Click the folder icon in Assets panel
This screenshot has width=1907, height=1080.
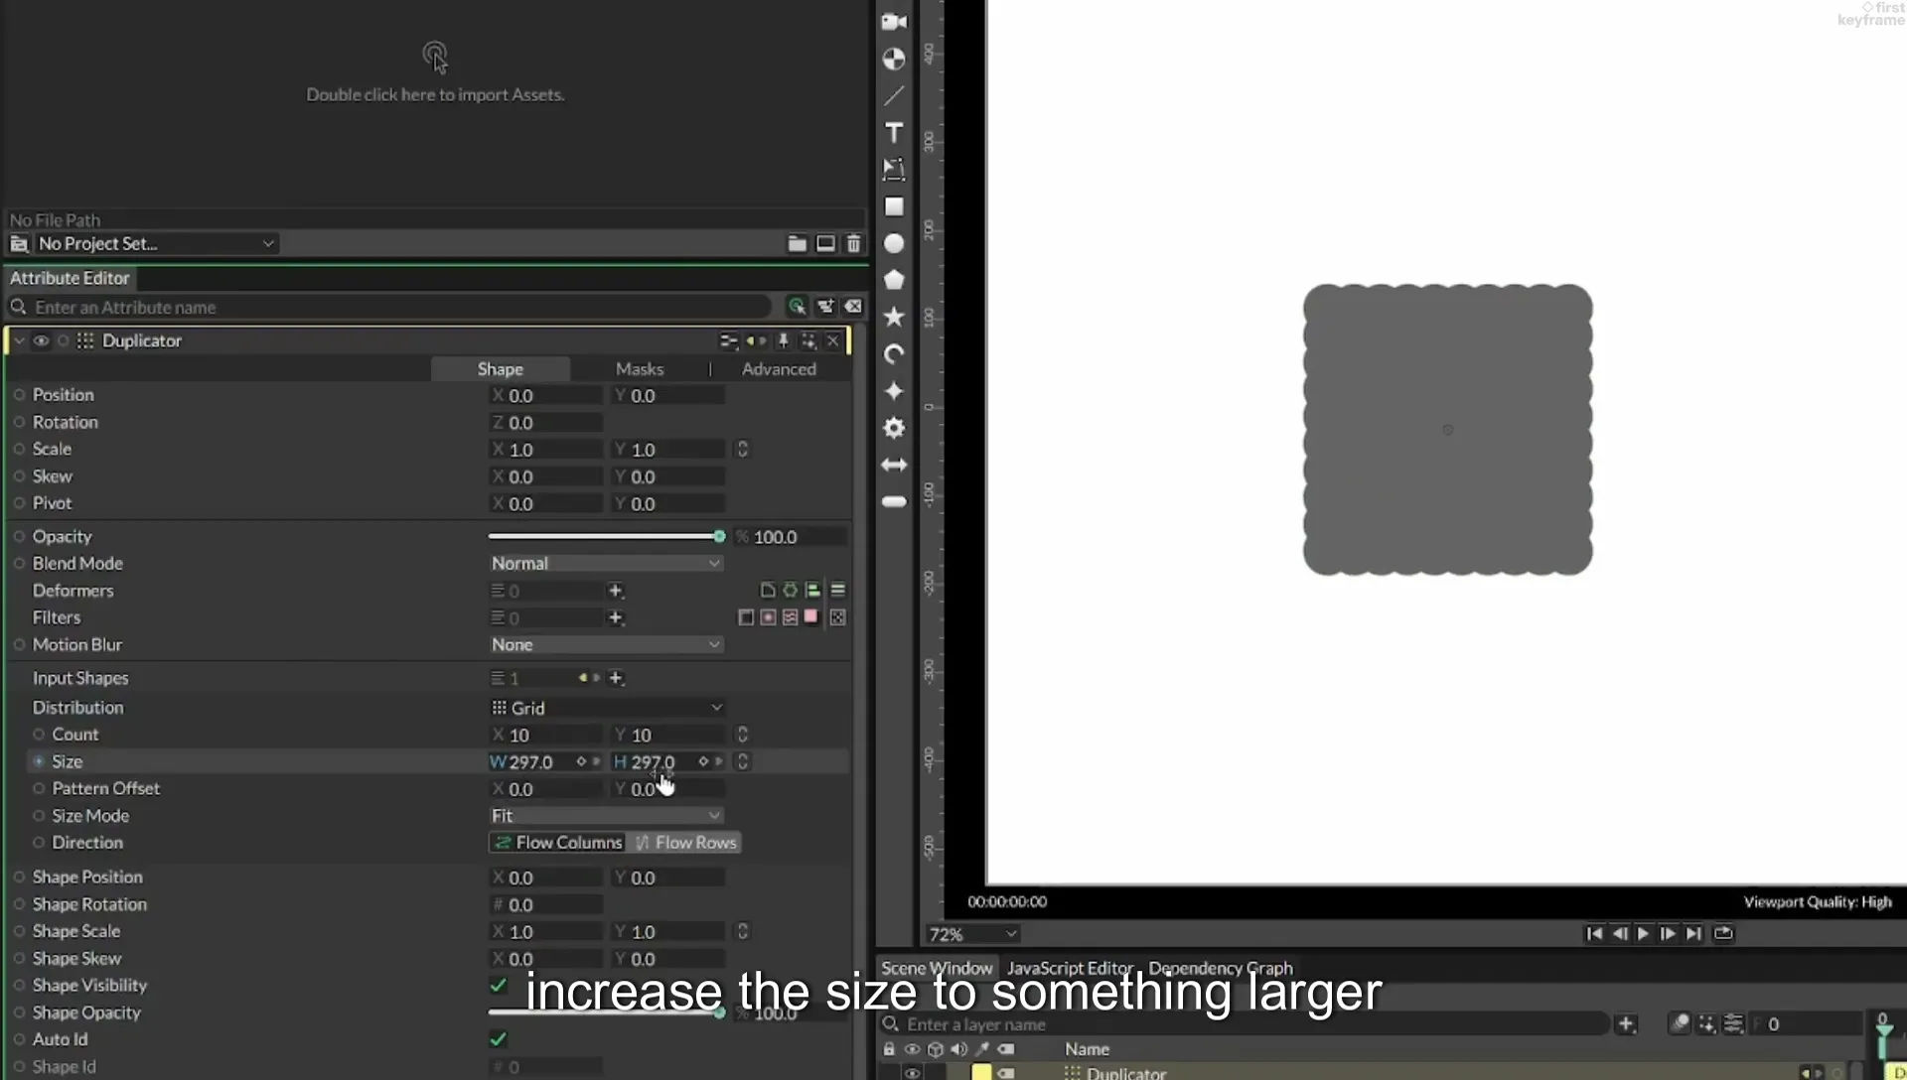coord(797,243)
